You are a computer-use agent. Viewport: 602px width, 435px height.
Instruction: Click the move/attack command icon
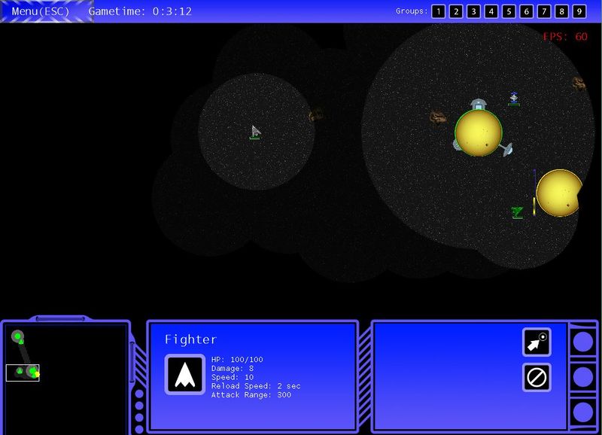click(x=537, y=342)
